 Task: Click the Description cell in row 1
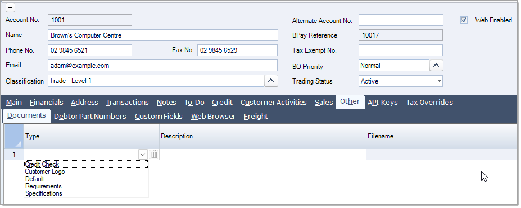263,155
